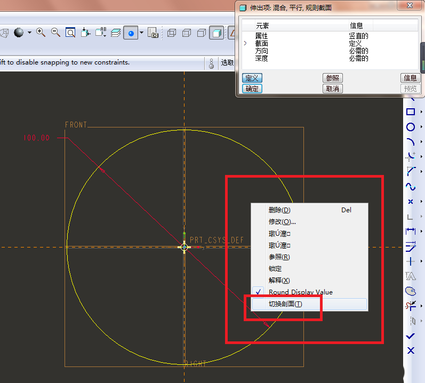Image resolution: width=425 pixels, height=383 pixels.
Task: Select the text sketch tool
Action: tap(411, 276)
